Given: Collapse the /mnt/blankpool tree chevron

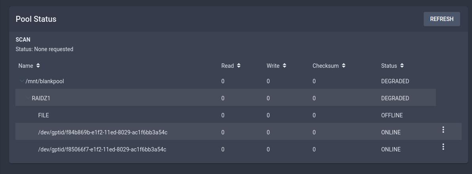Looking at the screenshot, I should coord(22,81).
